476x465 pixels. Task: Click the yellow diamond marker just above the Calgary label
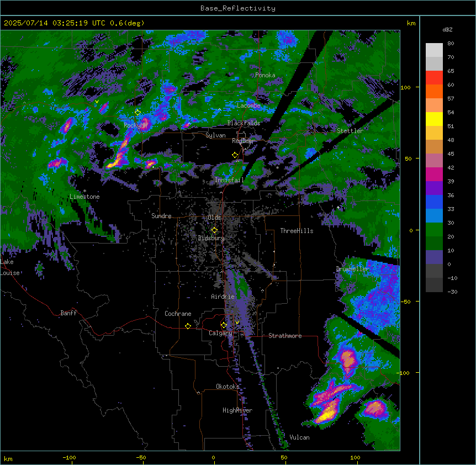pyautogui.click(x=224, y=325)
